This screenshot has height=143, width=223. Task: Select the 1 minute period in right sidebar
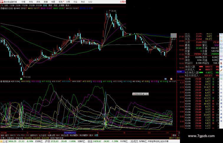tap(221, 82)
